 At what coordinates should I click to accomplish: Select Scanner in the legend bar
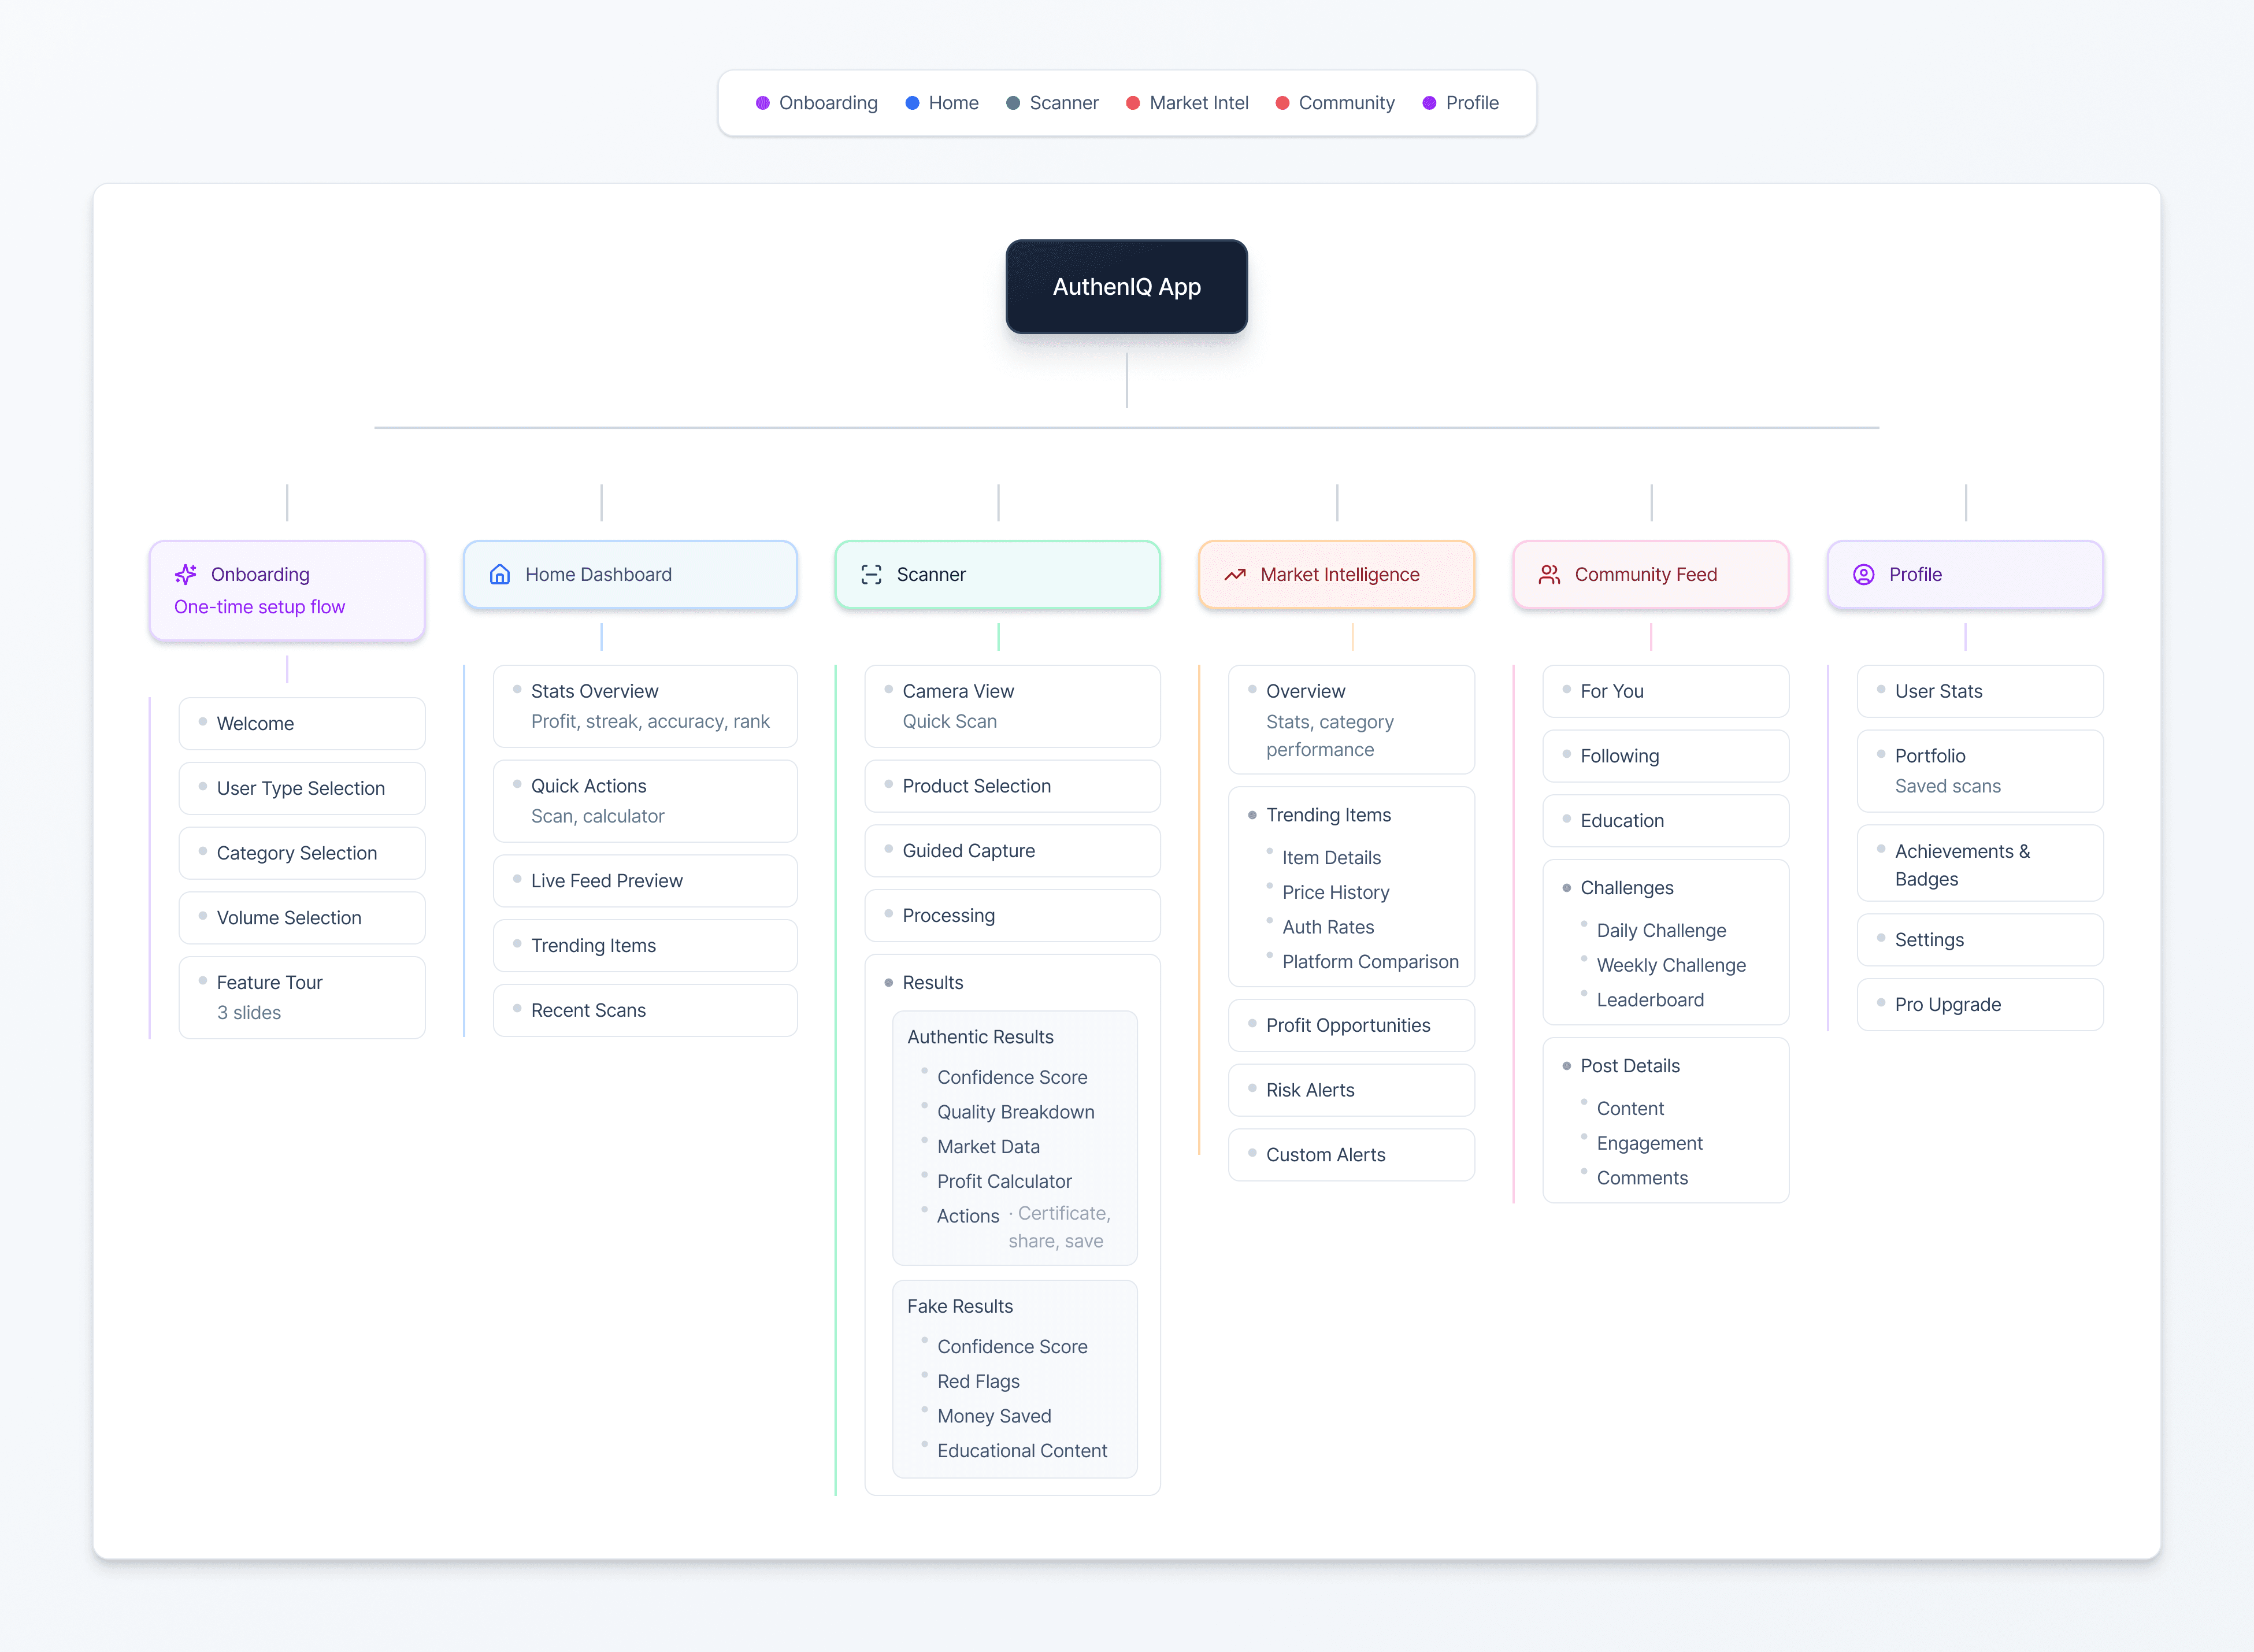pos(1062,103)
